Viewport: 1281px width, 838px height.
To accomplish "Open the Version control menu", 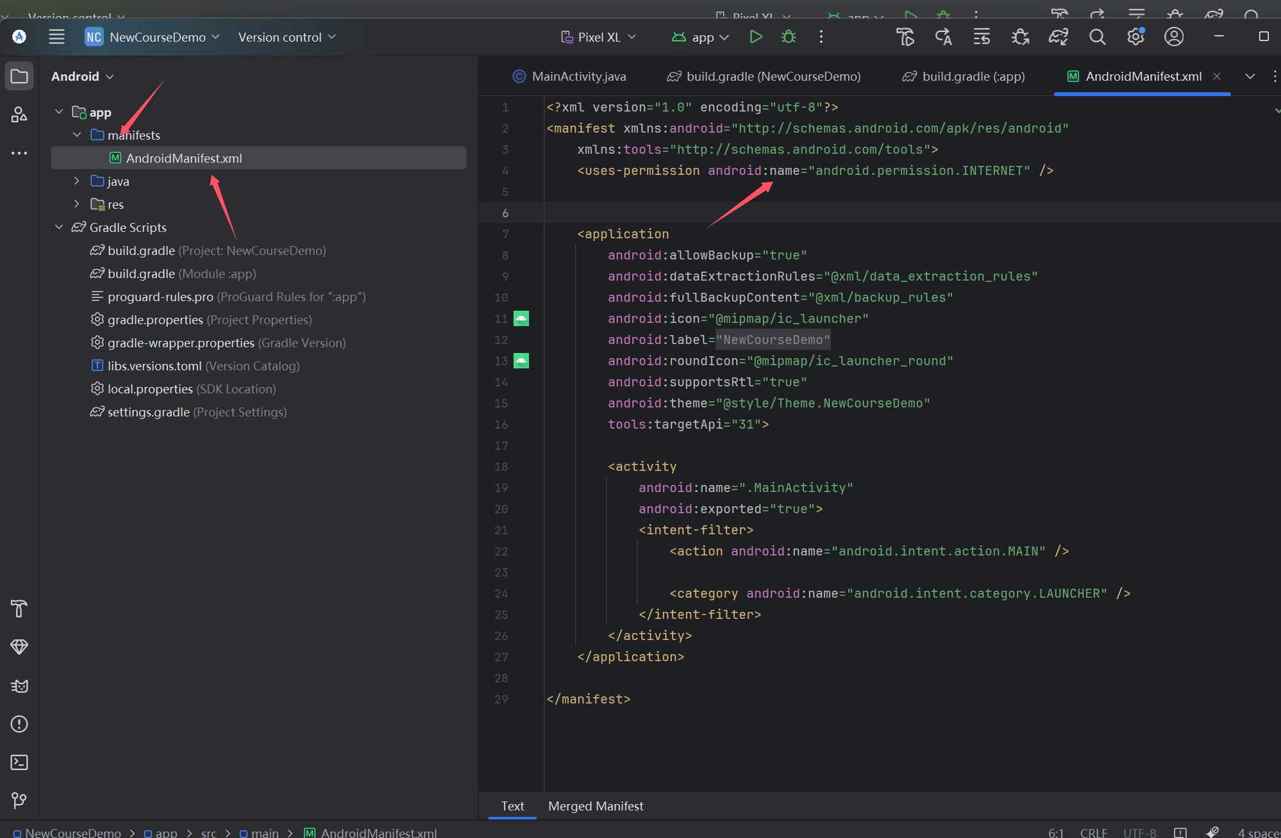I will [x=287, y=37].
